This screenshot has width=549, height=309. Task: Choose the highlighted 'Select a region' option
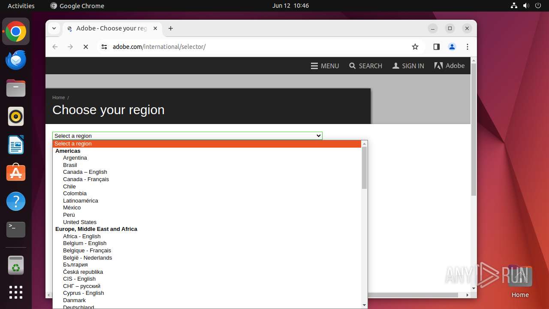(x=207, y=144)
